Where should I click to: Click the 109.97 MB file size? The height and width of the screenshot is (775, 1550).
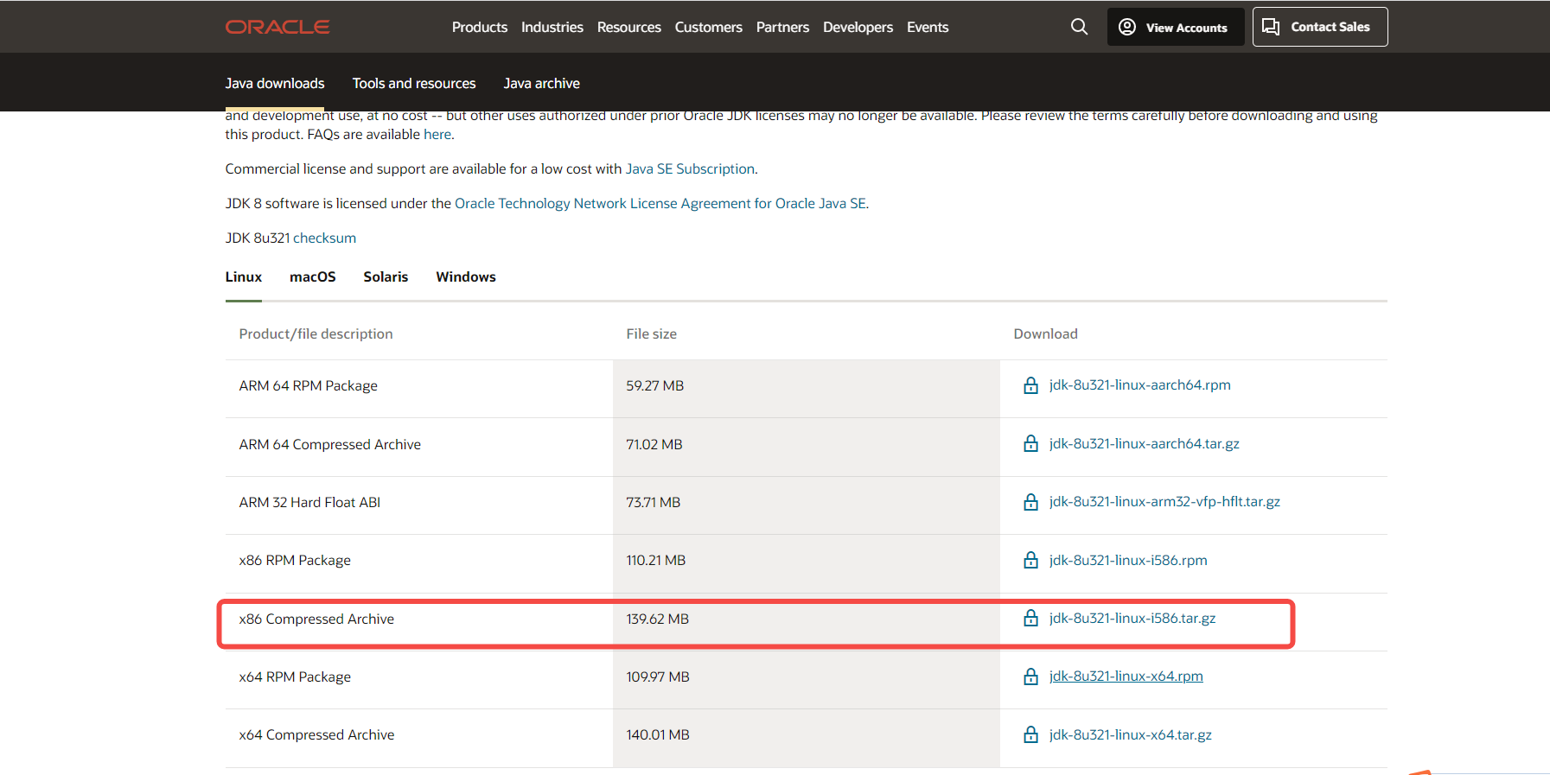click(658, 677)
